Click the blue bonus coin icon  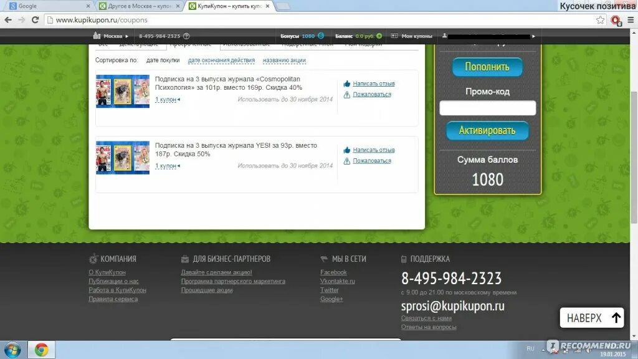[x=321, y=36]
